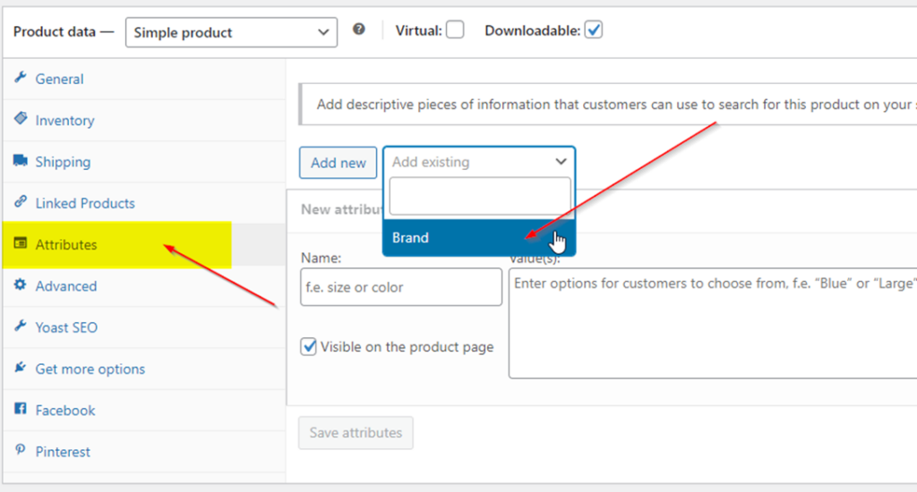Click the Facebook logo icon
Viewport: 917px width, 492px height.
point(21,409)
